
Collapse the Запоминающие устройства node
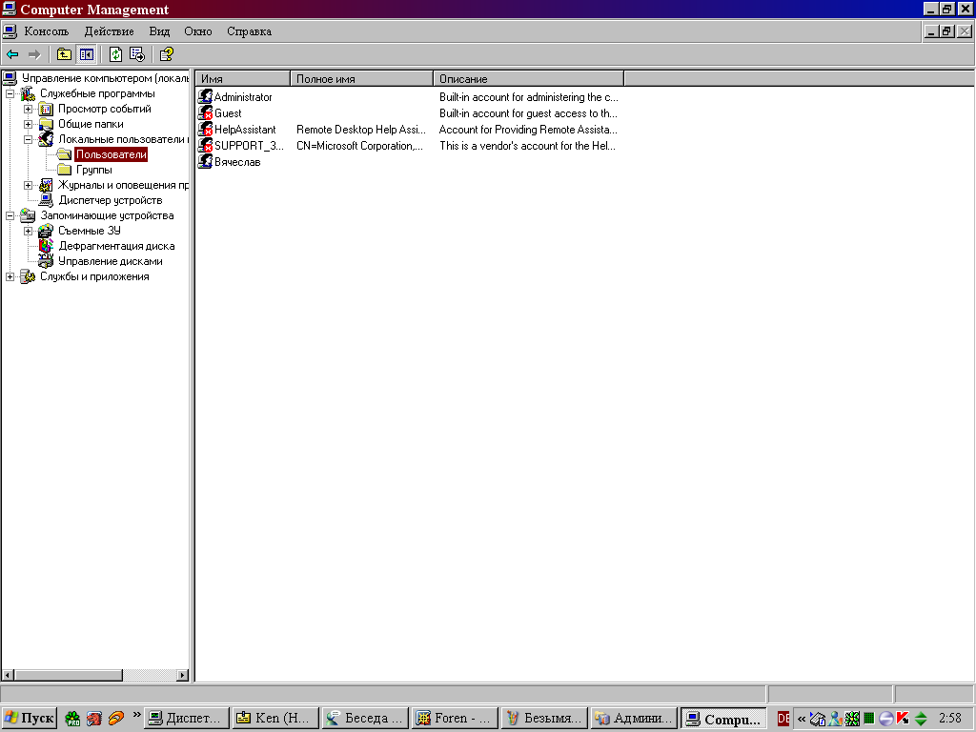[x=10, y=216]
